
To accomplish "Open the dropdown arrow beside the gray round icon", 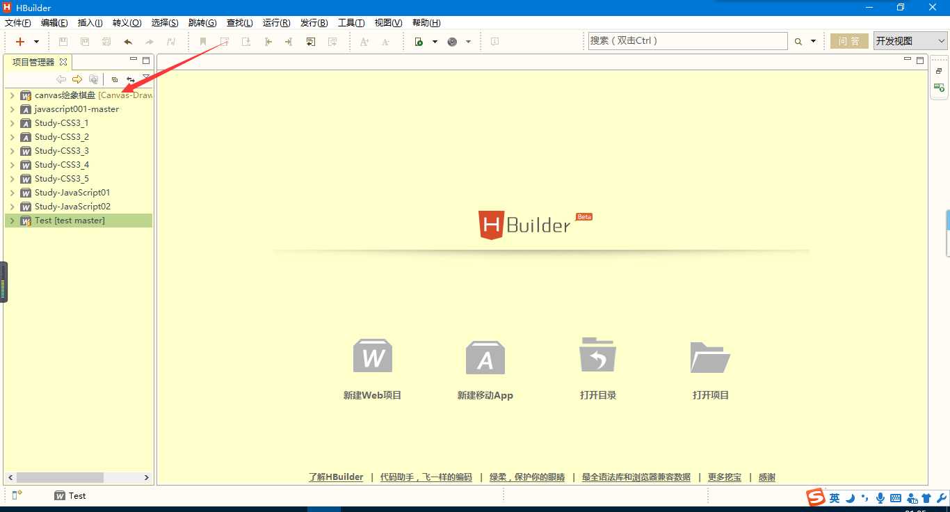I will [468, 42].
